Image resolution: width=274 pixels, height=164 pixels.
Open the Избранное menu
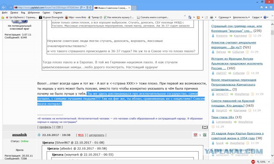pos(34,12)
